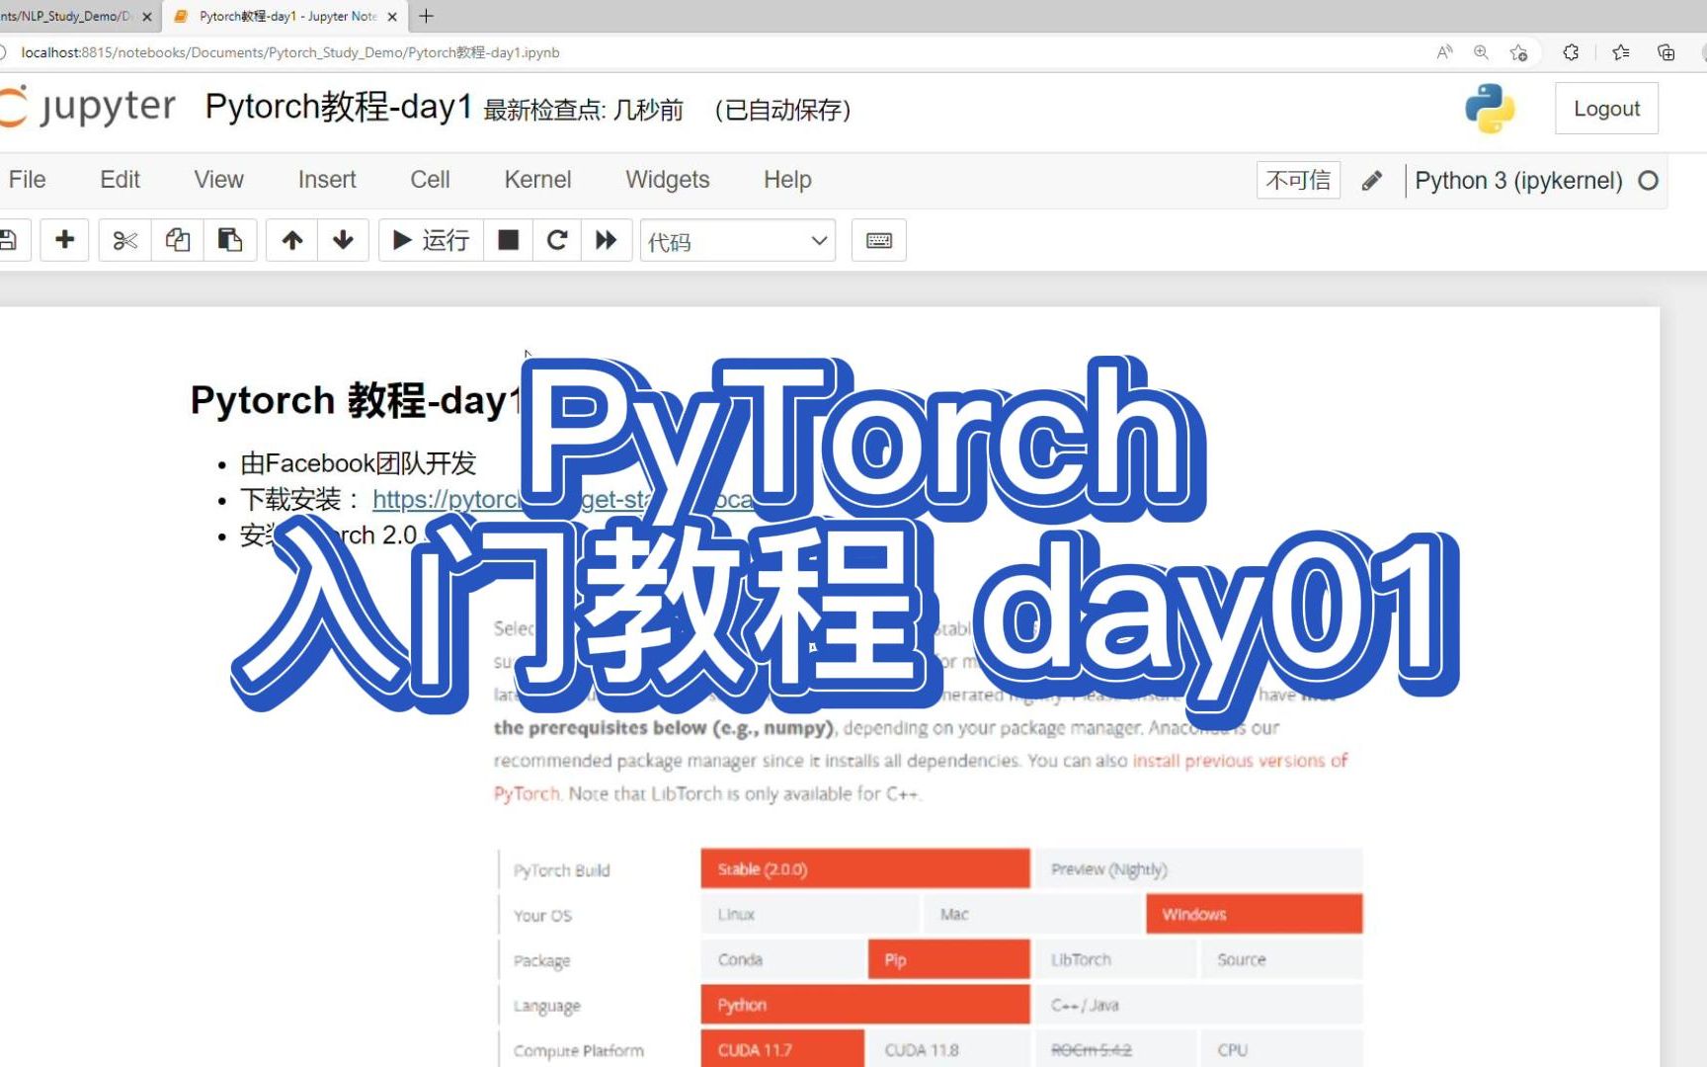1707x1067 pixels.
Task: Move the selected cell down
Action: coord(344,240)
